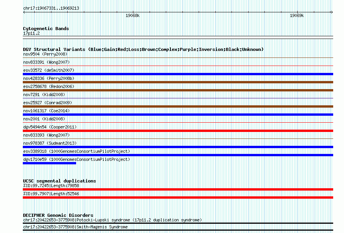Open variant nsv7291 (Kidd2008)
This screenshot has width=344, height=233.
[44, 95]
